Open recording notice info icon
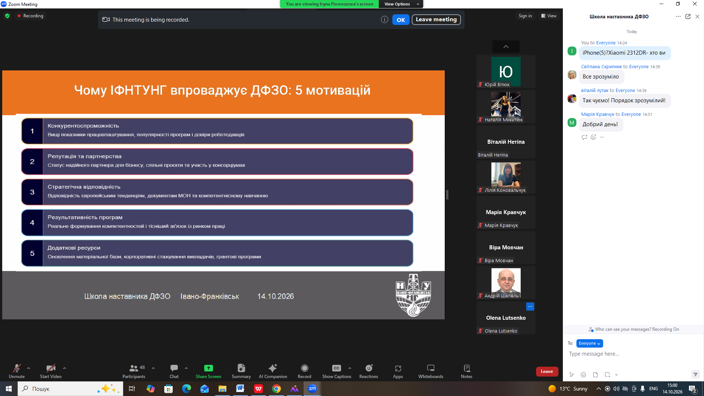 [384, 19]
